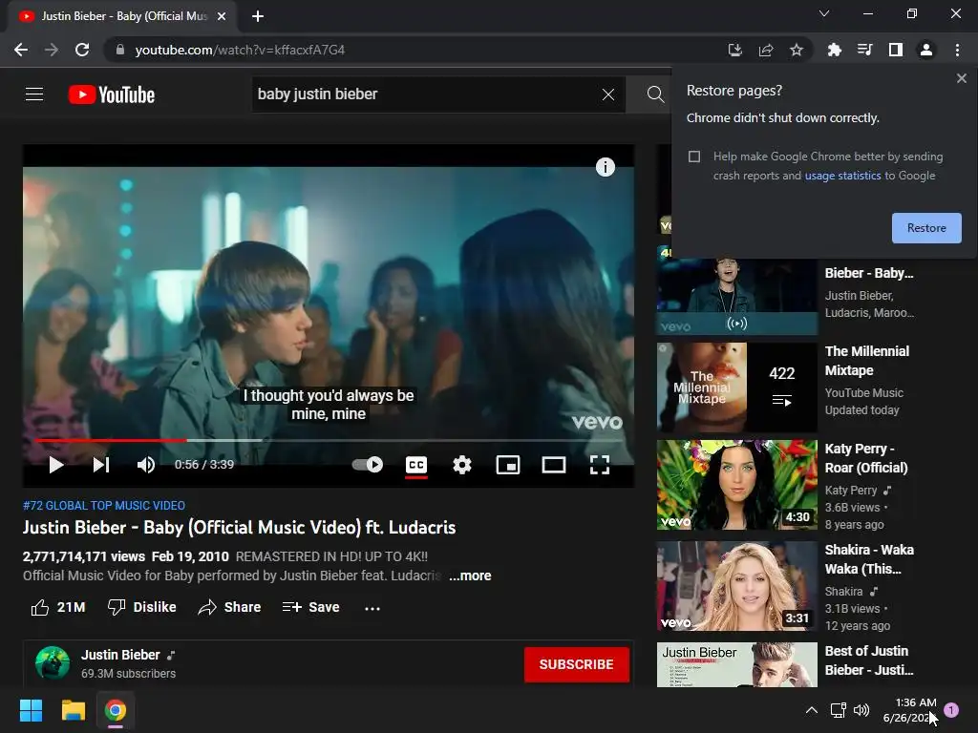
Task: Click Chrome icon on taskbar
Action: 116,710
